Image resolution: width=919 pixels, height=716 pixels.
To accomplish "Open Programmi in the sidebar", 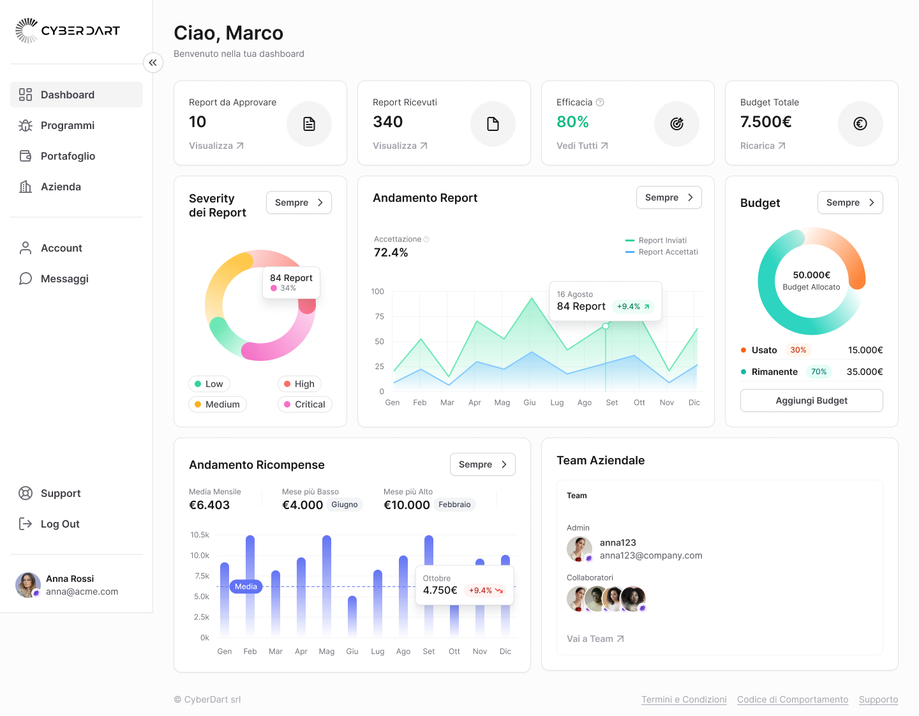I will 68,125.
